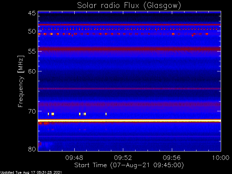This screenshot has width=232, height=174.
Task: Click the 55 frequency tick label
Action: tap(32, 51)
